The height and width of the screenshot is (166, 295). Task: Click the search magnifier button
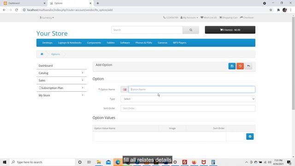point(191,30)
